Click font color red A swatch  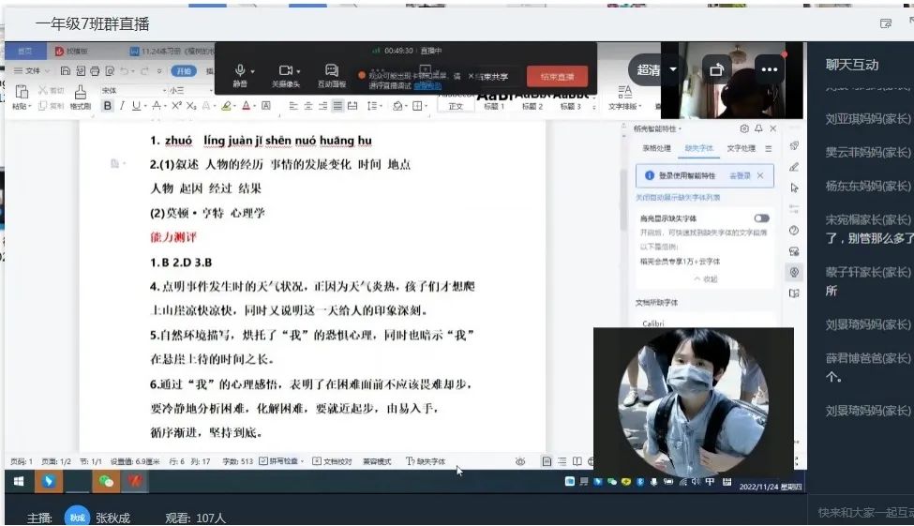pyautogui.click(x=246, y=106)
